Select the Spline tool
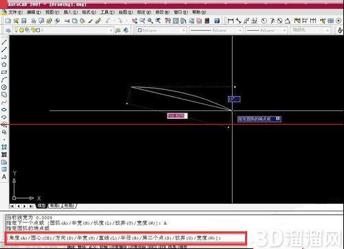The width and height of the screenshot is (344, 249). [x=4, y=102]
